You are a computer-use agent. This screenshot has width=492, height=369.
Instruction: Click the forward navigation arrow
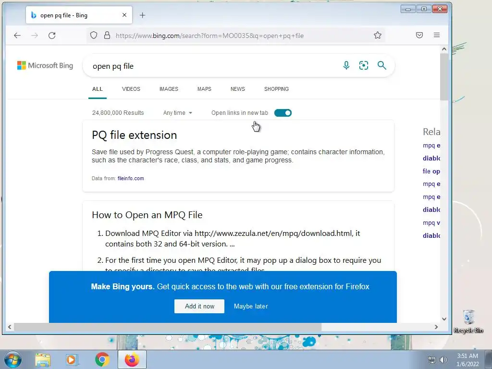(35, 36)
